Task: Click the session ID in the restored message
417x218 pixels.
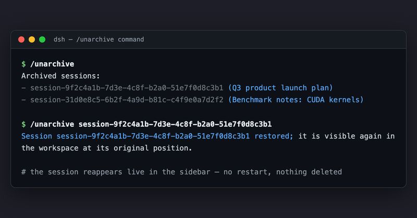Action: (x=153, y=136)
